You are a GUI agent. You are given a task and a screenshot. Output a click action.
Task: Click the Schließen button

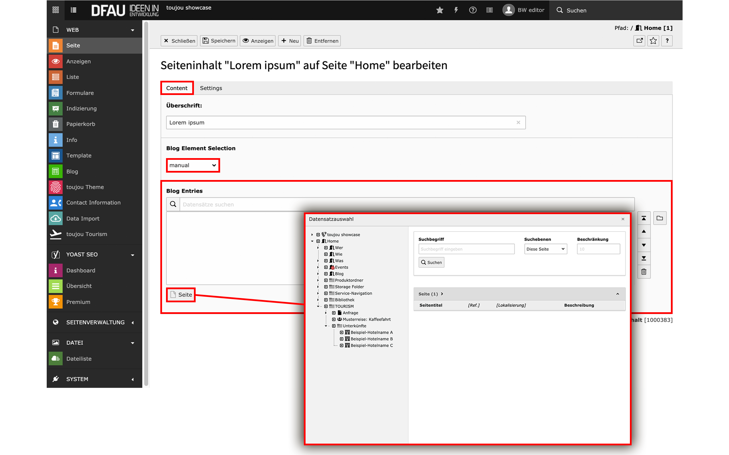179,41
